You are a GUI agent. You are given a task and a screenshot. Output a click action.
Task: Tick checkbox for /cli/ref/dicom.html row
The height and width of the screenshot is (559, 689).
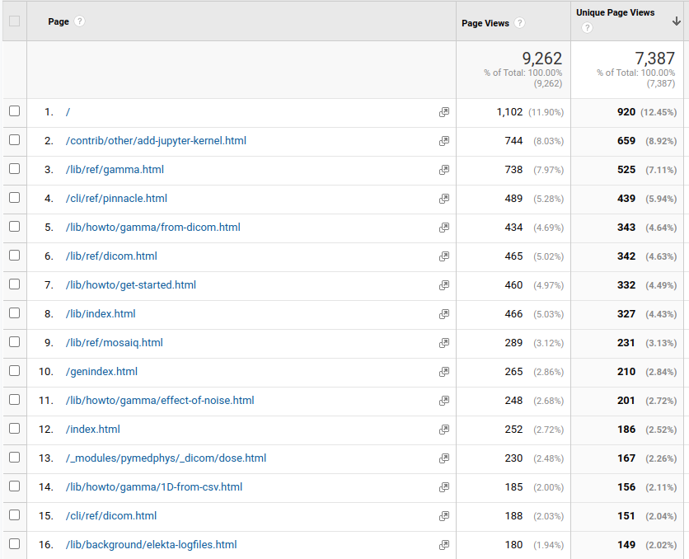15,515
